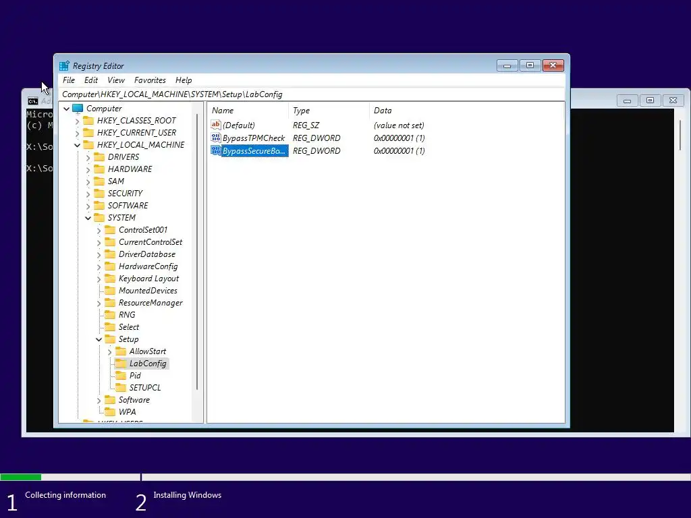Collapse the Computer root node
This screenshot has height=518, width=691.
[x=67, y=109]
